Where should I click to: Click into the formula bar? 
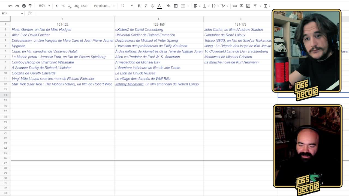click(x=153, y=13)
